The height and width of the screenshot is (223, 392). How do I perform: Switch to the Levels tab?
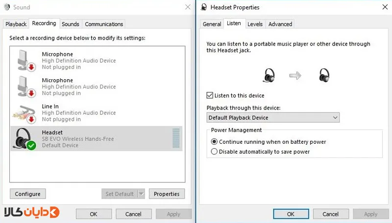coord(255,24)
